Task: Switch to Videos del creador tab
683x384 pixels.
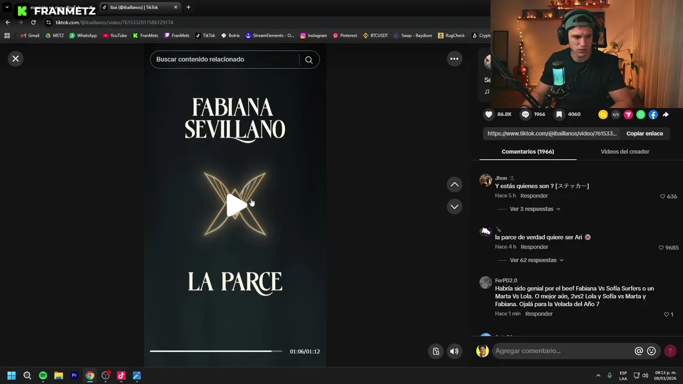Action: tap(625, 152)
